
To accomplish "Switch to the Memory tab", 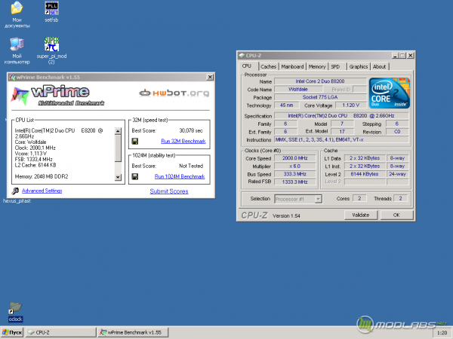I will coord(317,66).
